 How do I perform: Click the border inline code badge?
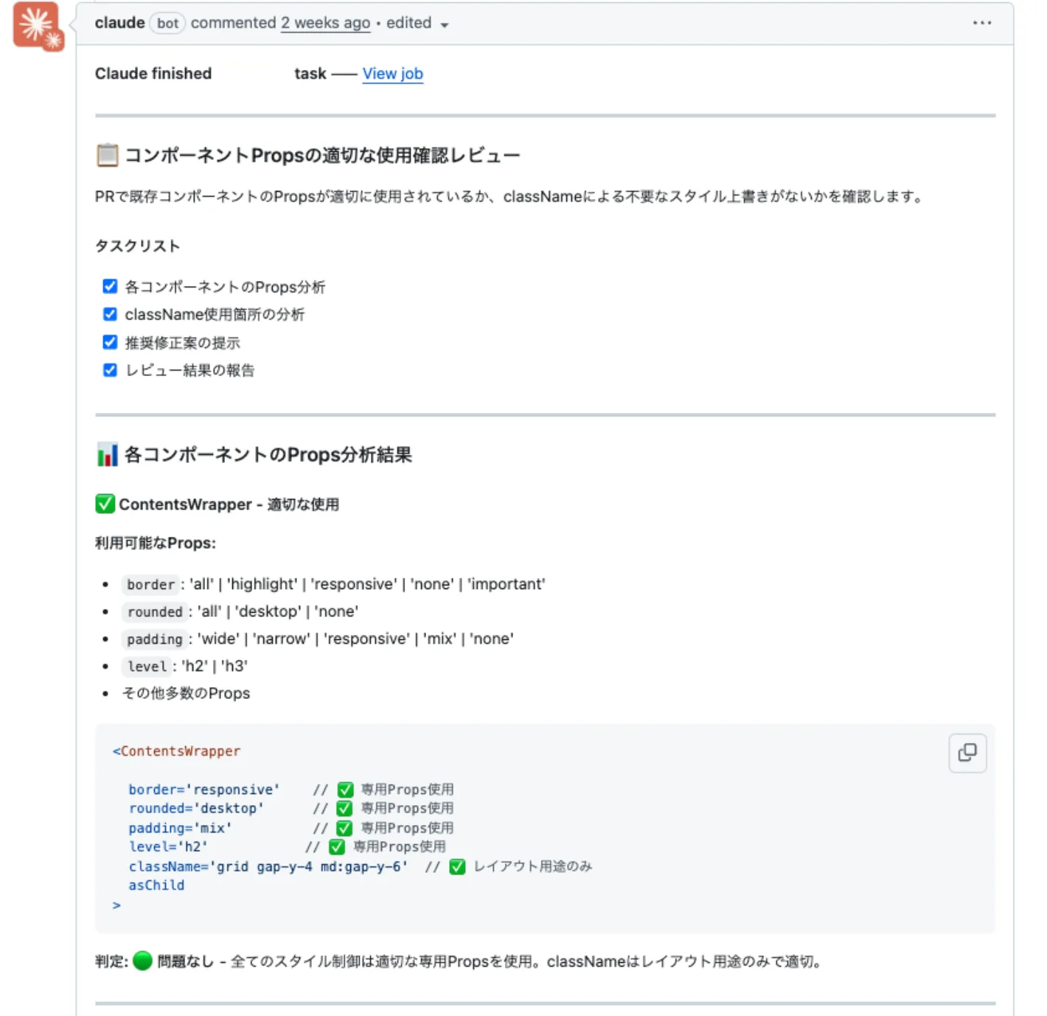[x=150, y=585]
